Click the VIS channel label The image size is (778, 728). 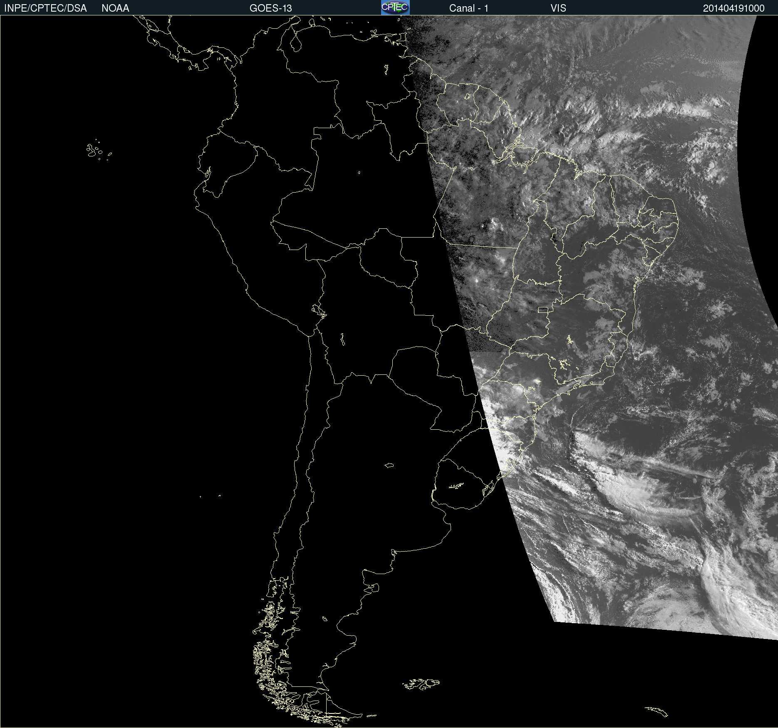pos(558,8)
